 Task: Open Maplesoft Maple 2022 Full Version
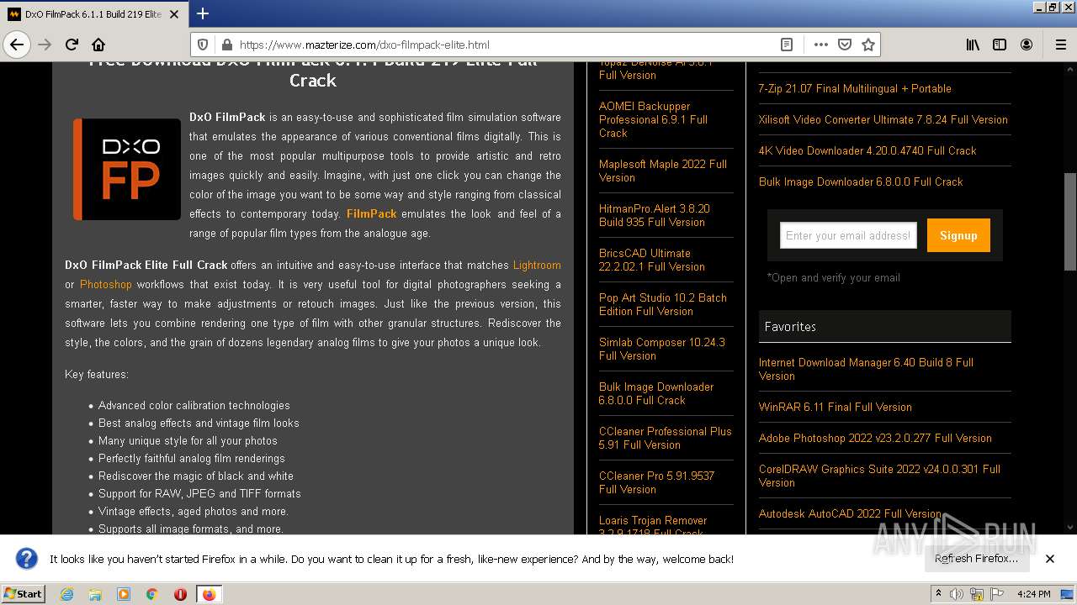click(663, 171)
